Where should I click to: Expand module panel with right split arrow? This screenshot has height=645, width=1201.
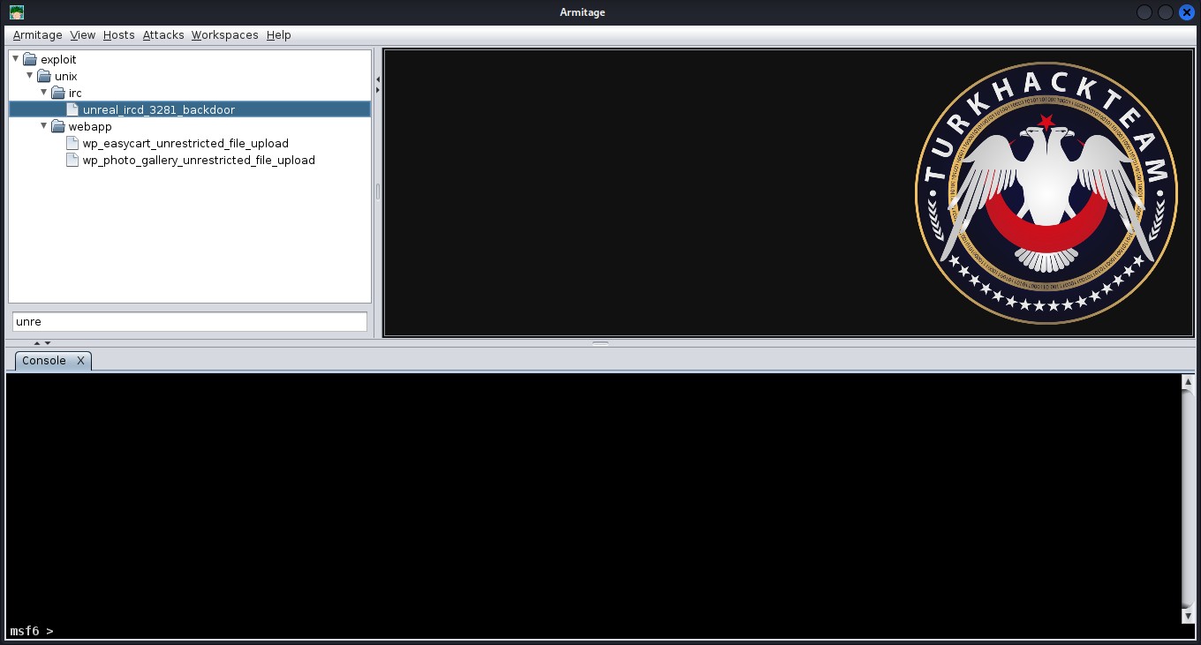coord(378,89)
